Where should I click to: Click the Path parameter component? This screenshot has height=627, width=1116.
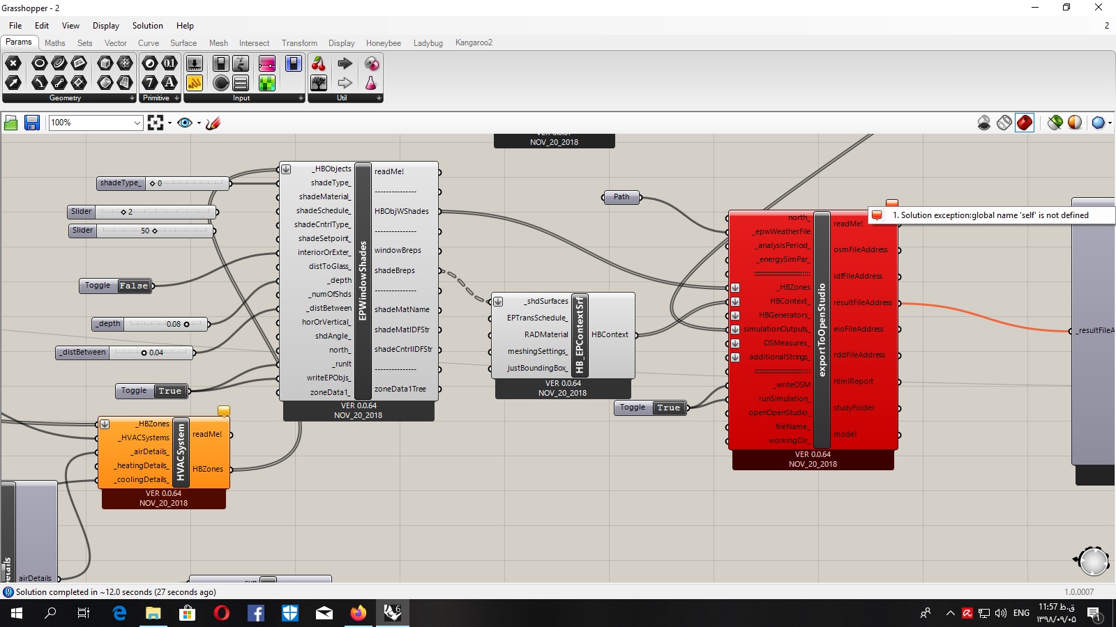pyautogui.click(x=621, y=197)
